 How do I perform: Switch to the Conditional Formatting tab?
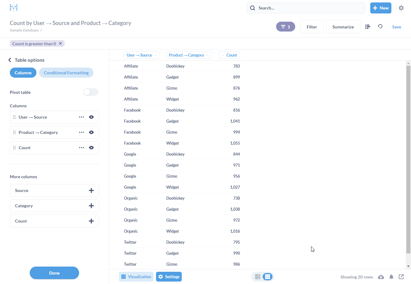pos(66,72)
